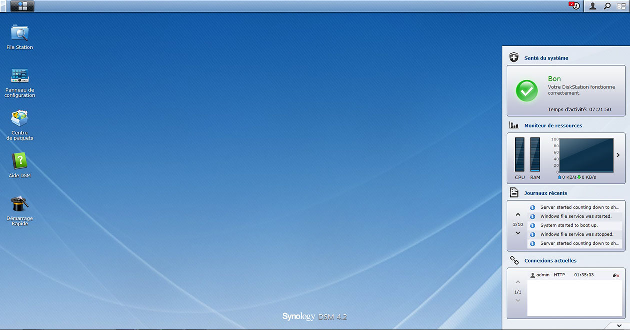The height and width of the screenshot is (330, 630).
Task: Open the File Station desktop icon
Action: coord(20,34)
